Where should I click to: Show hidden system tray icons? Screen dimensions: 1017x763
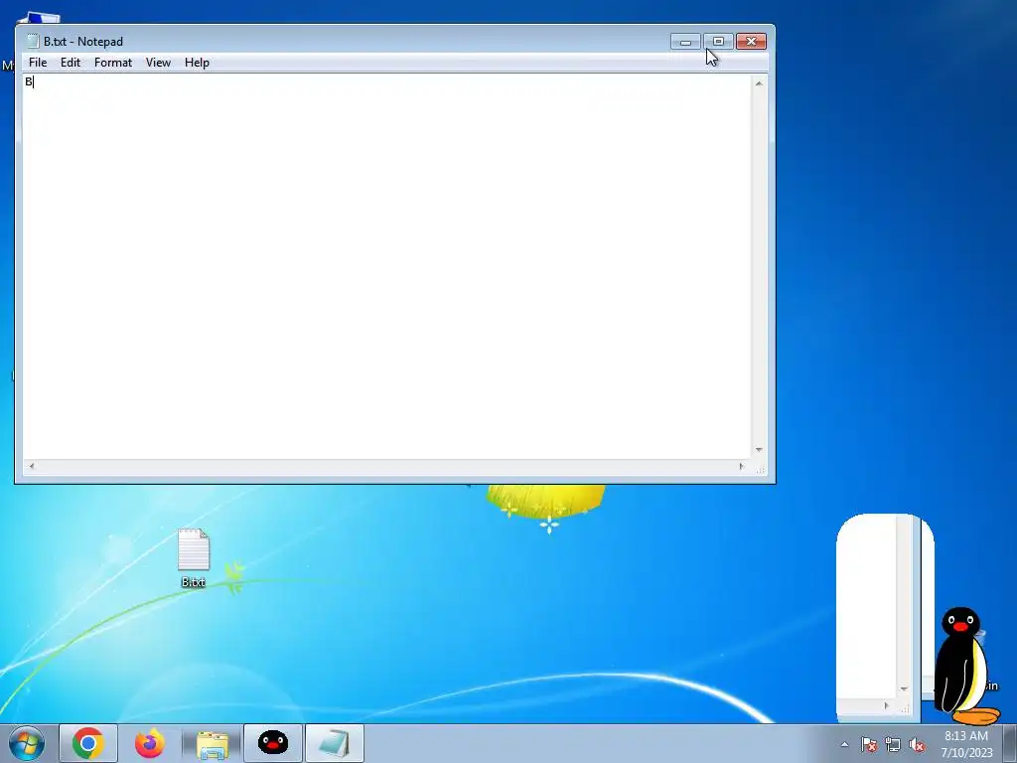point(844,744)
